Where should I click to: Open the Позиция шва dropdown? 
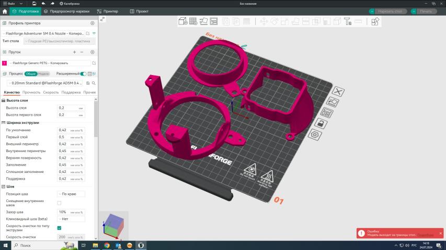pos(71,194)
